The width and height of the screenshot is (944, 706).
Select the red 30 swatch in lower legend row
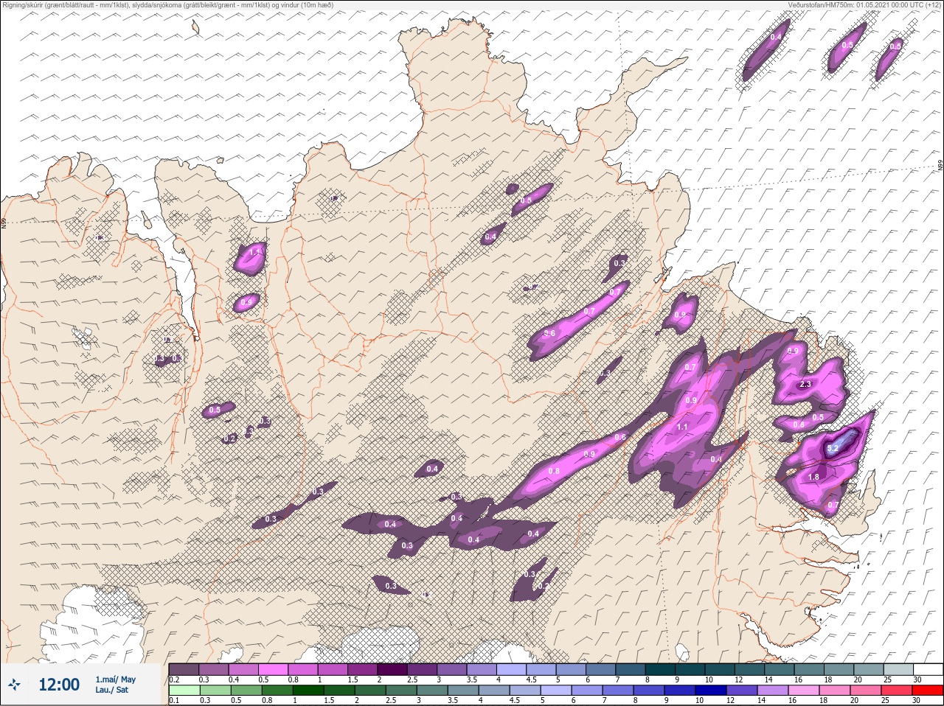[x=928, y=691]
